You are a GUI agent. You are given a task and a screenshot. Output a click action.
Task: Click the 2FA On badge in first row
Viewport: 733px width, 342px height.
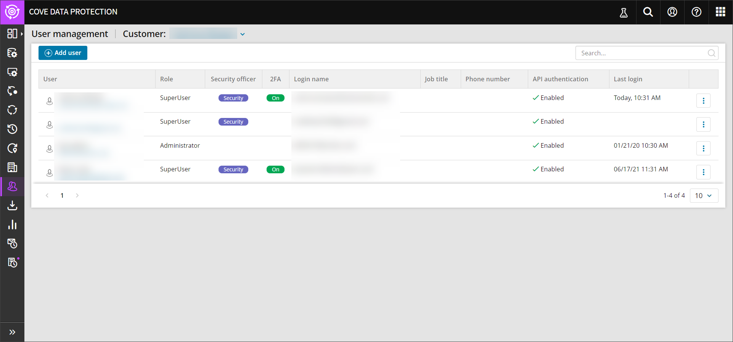tap(275, 98)
